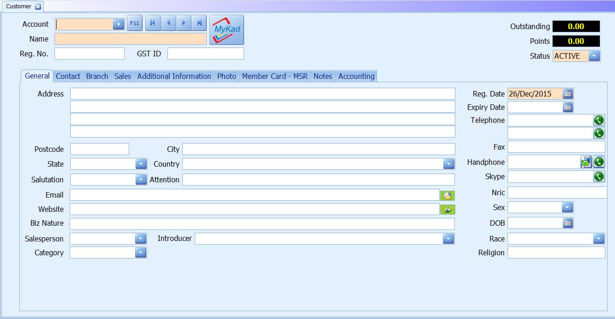Click the Biz Nature field

tap(263, 223)
